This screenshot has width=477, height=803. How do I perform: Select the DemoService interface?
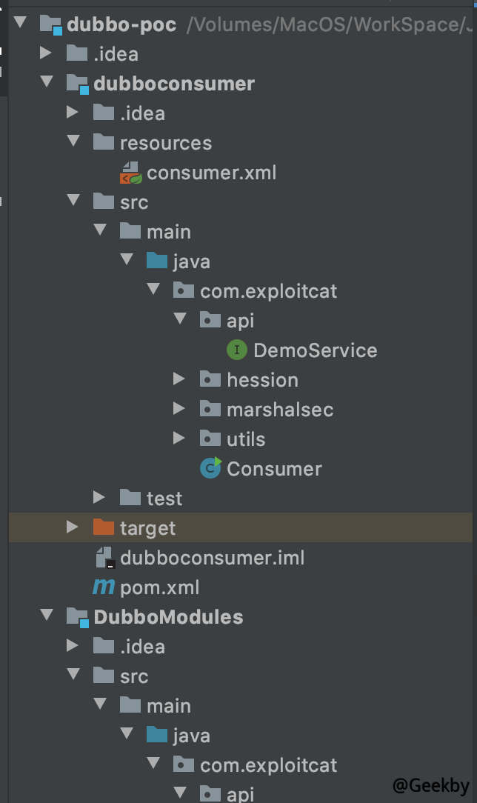point(315,350)
